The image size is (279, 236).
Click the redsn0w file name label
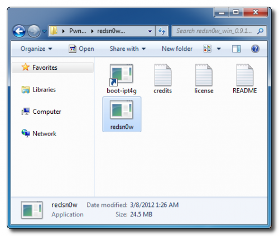pos(122,127)
